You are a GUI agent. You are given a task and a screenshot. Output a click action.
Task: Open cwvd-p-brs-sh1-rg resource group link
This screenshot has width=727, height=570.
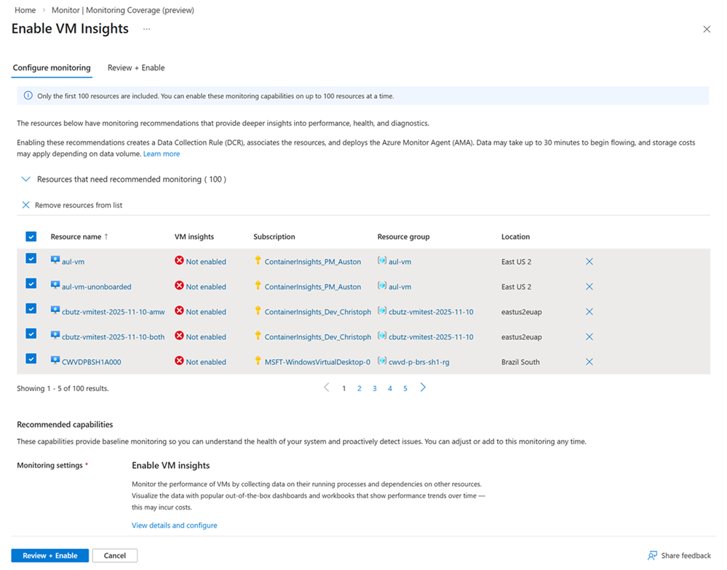(418, 362)
